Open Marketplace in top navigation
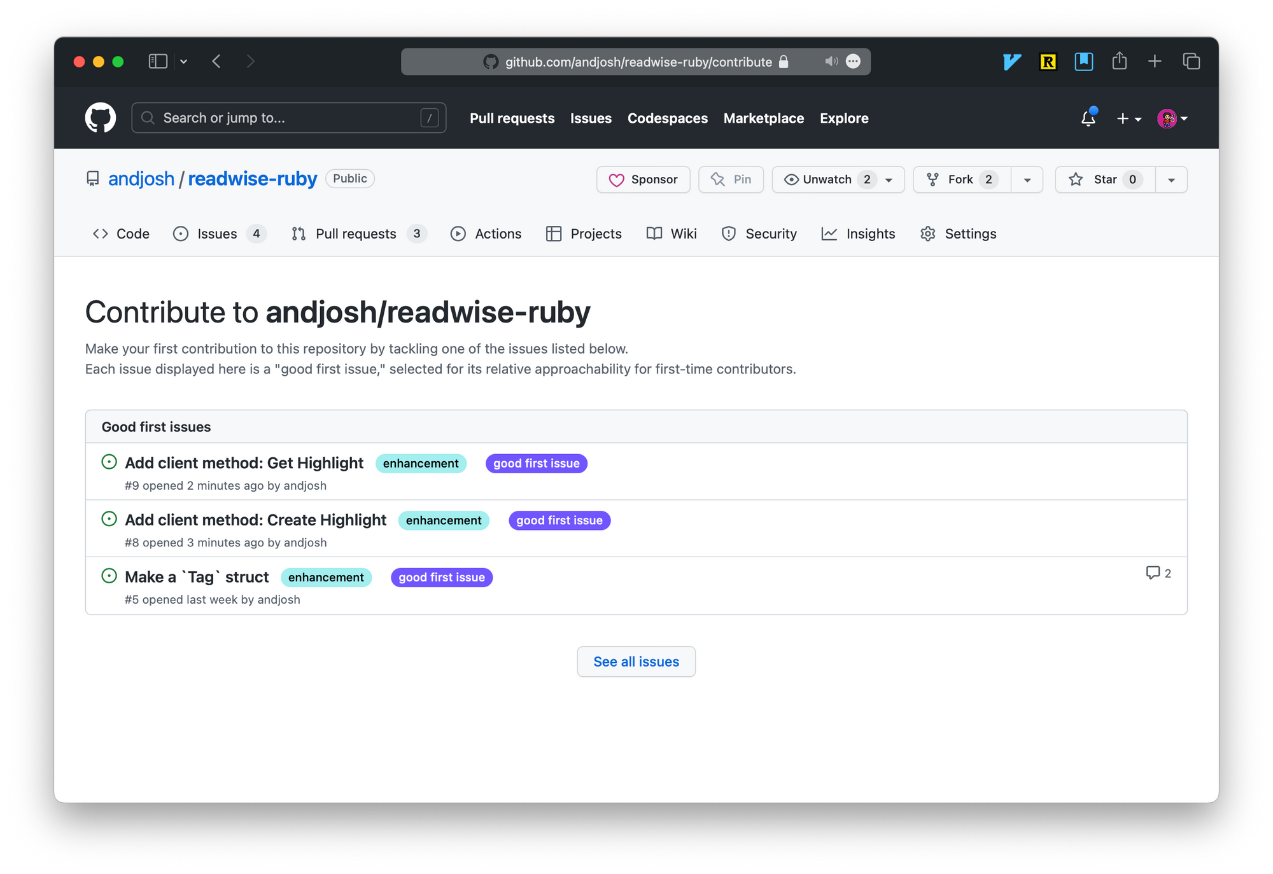Image resolution: width=1273 pixels, height=874 pixels. click(764, 118)
